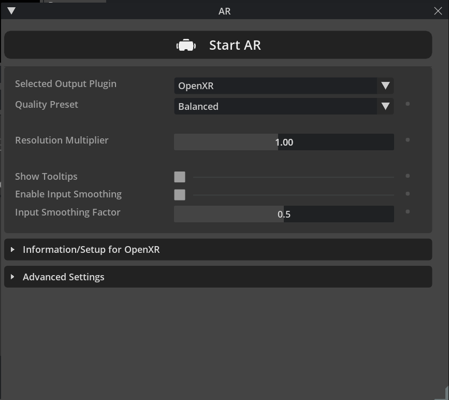
Task: Enable the Input Smoothing checkbox
Action: click(179, 194)
